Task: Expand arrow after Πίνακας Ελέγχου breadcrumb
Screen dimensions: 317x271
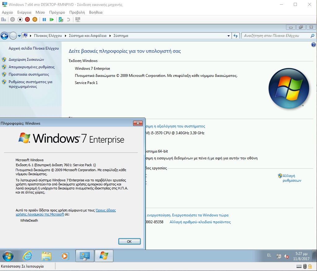Action: [x=66, y=36]
